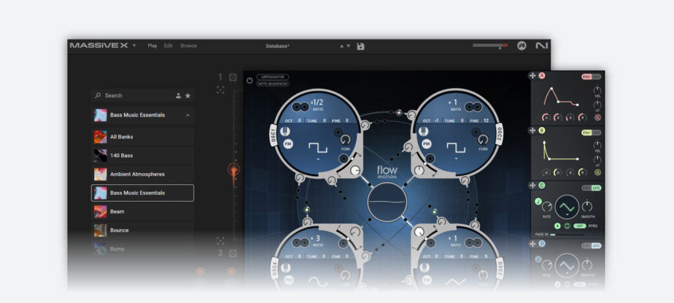Open the OSC1 waveform selection chevron
Image resolution: width=674 pixels, height=303 pixels.
coord(318,159)
